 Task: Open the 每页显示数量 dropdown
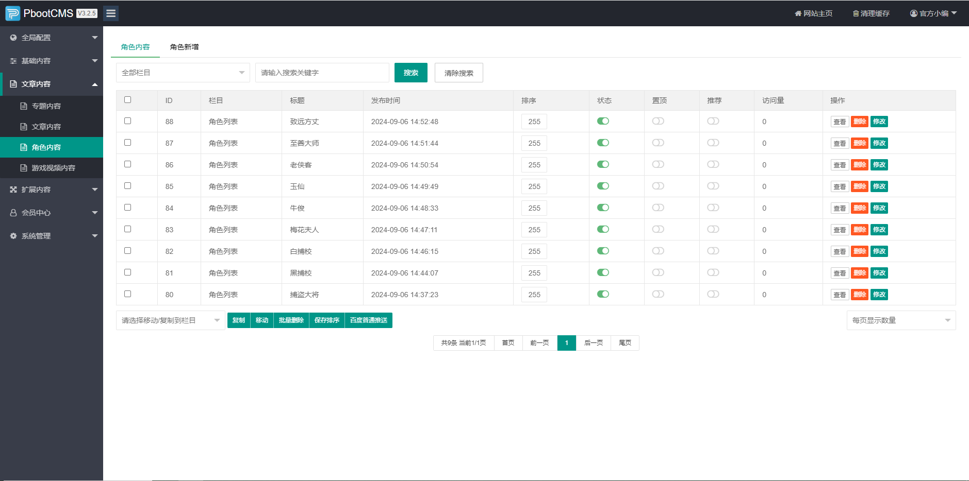[x=901, y=320]
